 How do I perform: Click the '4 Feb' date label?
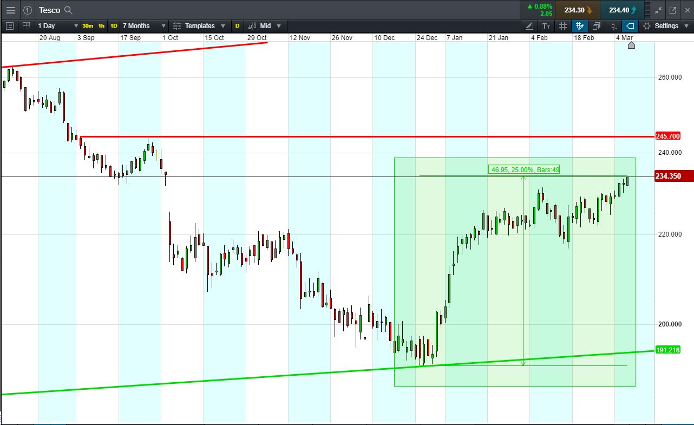(x=539, y=37)
